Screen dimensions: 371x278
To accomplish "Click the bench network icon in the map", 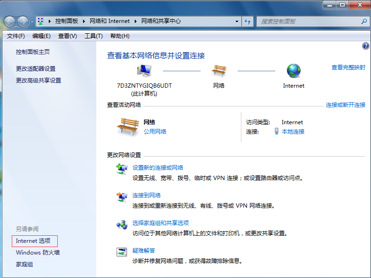I will coord(219,71).
